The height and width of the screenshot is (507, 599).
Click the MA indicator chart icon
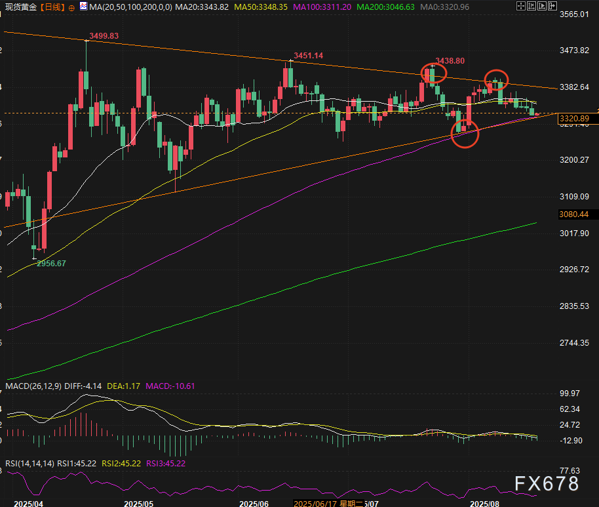(x=82, y=7)
